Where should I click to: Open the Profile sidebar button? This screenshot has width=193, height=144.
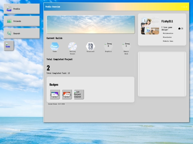coord(22,9)
